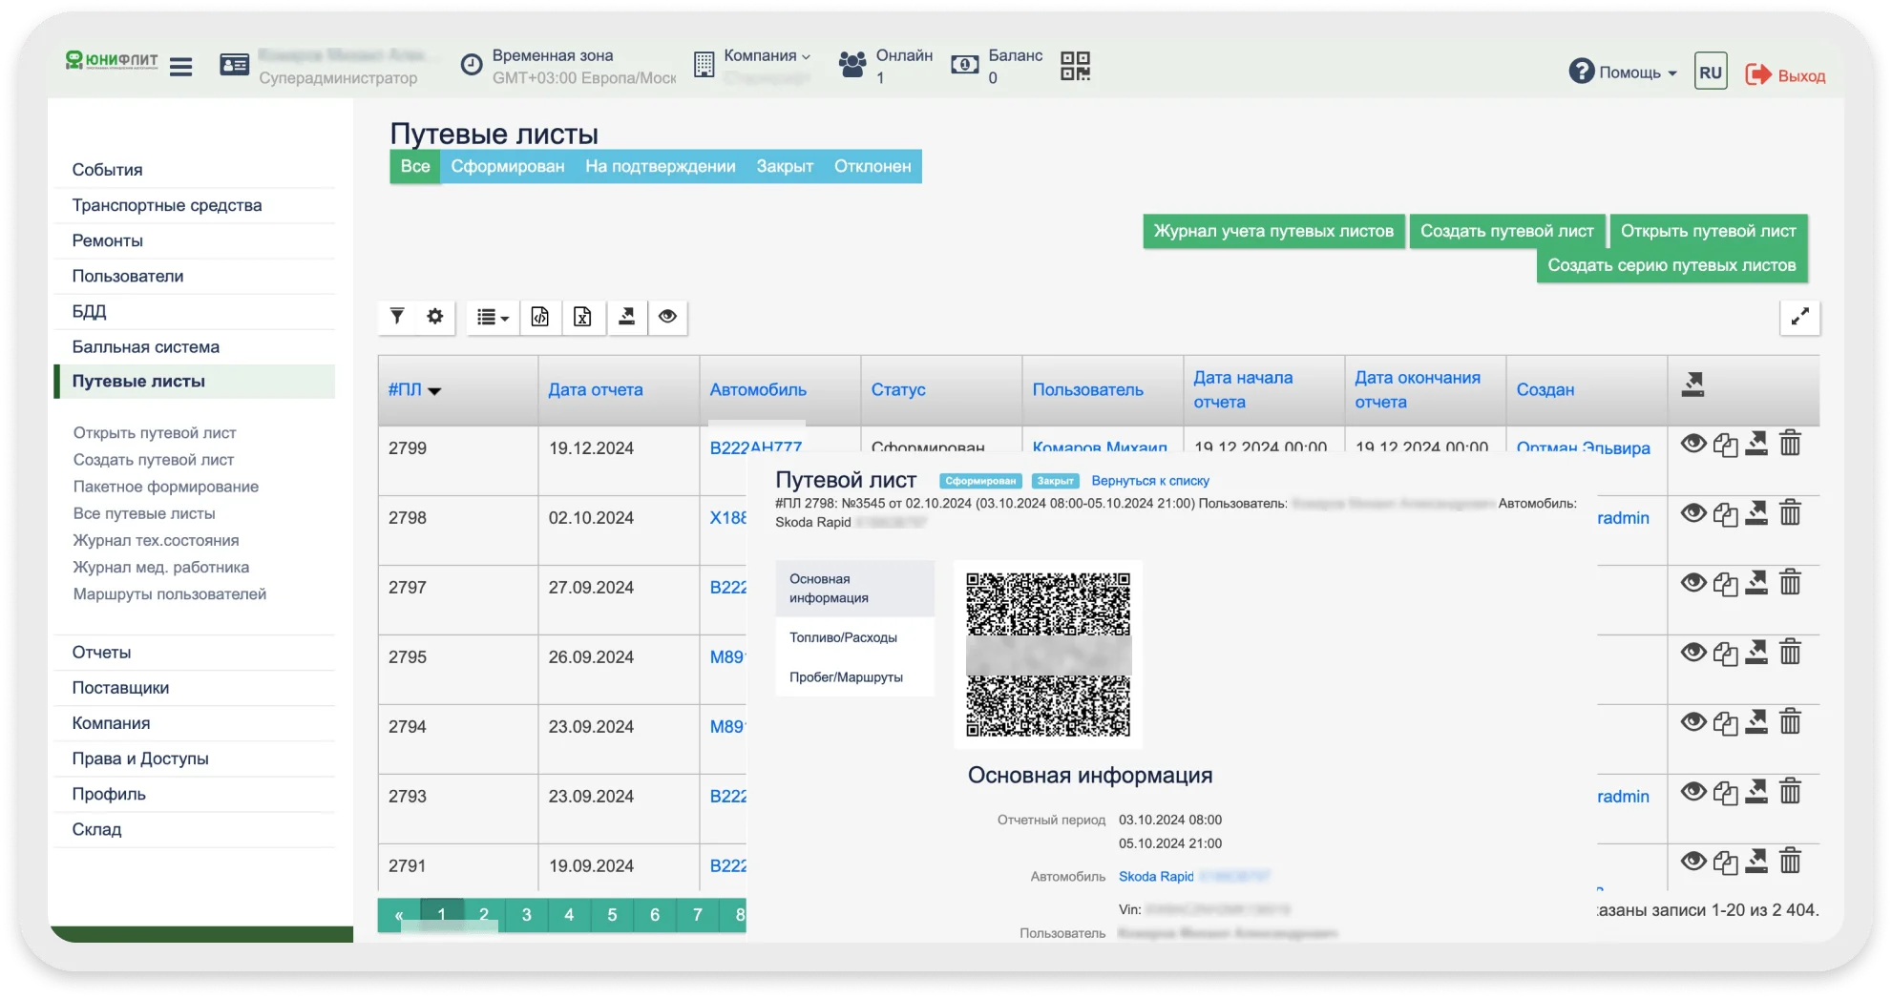Click Создать серию путевых листов button
Image resolution: width=1892 pixels, height=998 pixels.
tap(1671, 265)
